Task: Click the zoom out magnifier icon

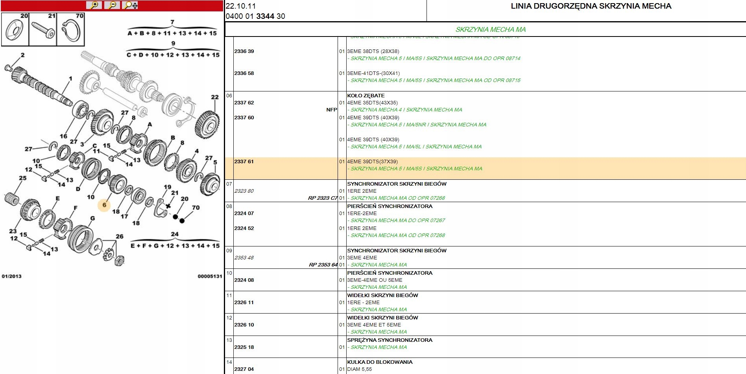Action: click(112, 5)
